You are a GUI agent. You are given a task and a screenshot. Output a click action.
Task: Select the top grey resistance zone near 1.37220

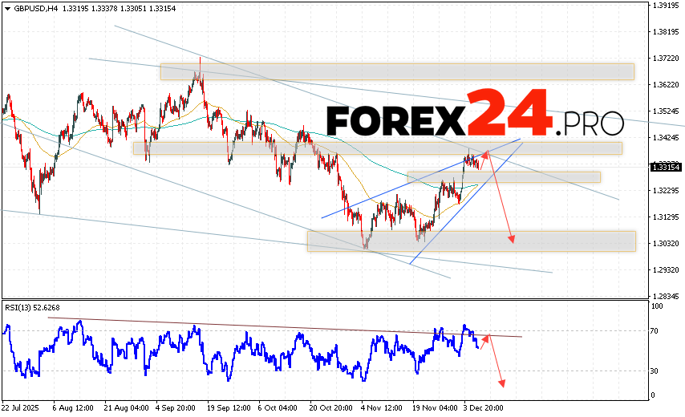(397, 71)
